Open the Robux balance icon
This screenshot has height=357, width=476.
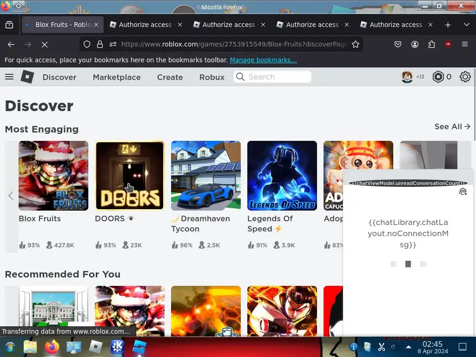438,77
